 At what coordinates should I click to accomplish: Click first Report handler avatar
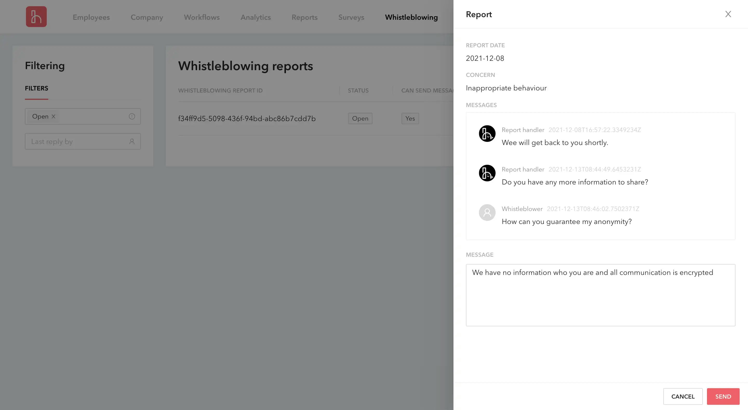coord(487,134)
